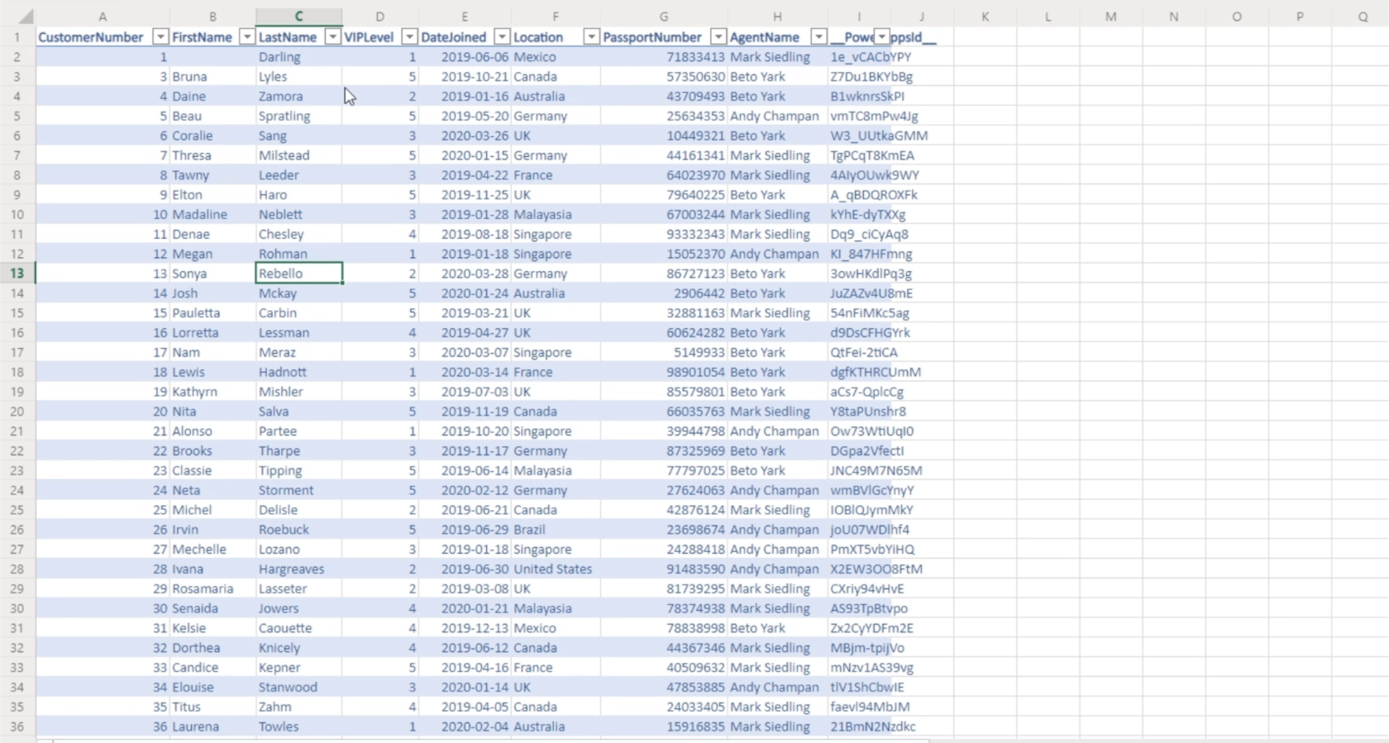Image resolution: width=1389 pixels, height=743 pixels.
Task: Open the FirstName filter dropdown
Action: pos(246,37)
